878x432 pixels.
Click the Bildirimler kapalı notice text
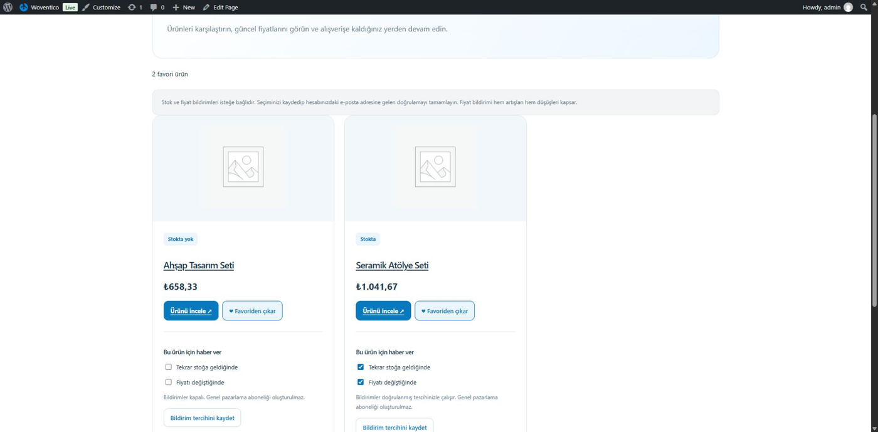[234, 398]
